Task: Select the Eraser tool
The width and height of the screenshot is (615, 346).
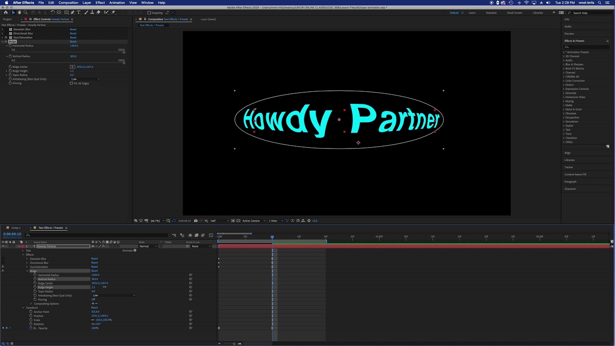Action: pos(98,12)
